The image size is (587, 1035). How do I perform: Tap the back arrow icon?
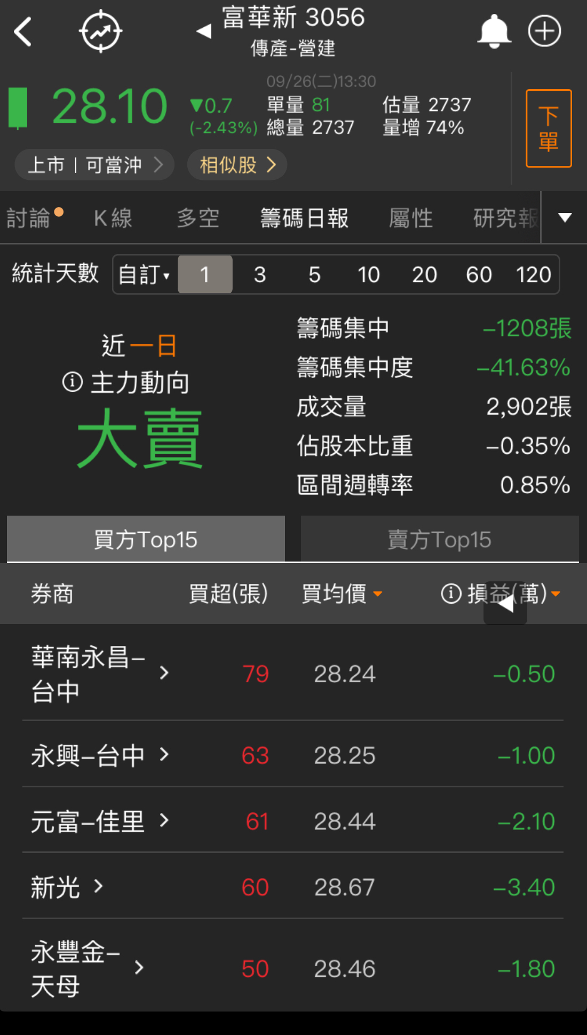pyautogui.click(x=23, y=32)
